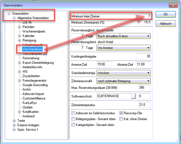This screenshot has height=144, width=181.
Task: Collapse the Stammdaten root node
Action: (x=9, y=14)
